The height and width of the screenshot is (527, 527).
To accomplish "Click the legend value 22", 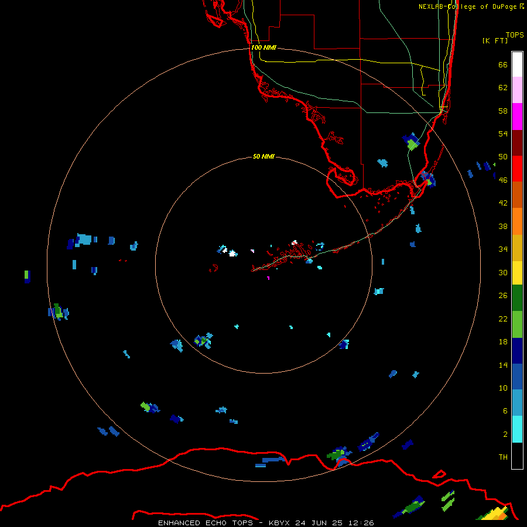I will point(503,319).
